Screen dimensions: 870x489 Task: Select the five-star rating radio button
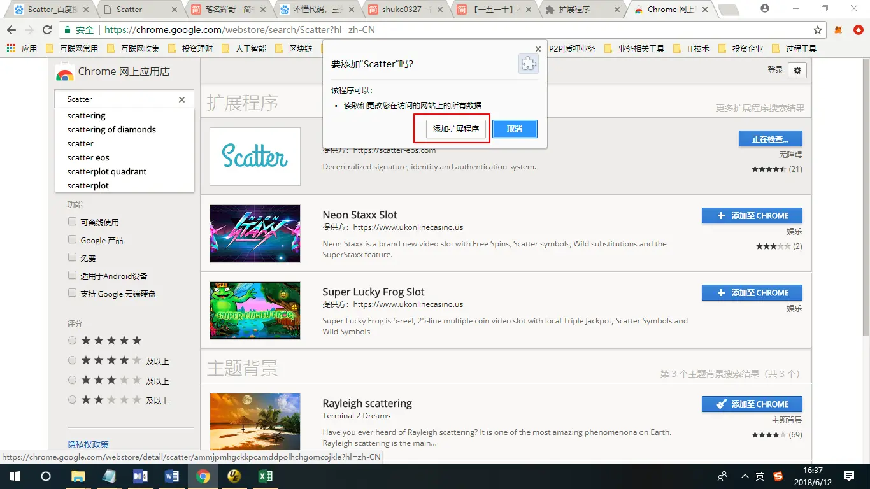pos(72,341)
